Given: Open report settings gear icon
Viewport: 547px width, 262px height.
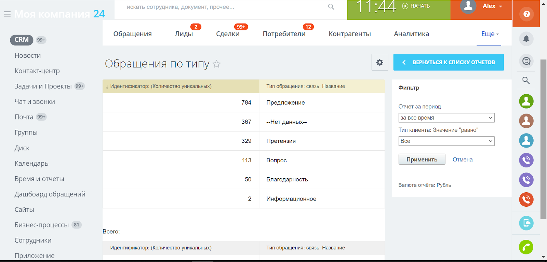Looking at the screenshot, I should [x=380, y=62].
